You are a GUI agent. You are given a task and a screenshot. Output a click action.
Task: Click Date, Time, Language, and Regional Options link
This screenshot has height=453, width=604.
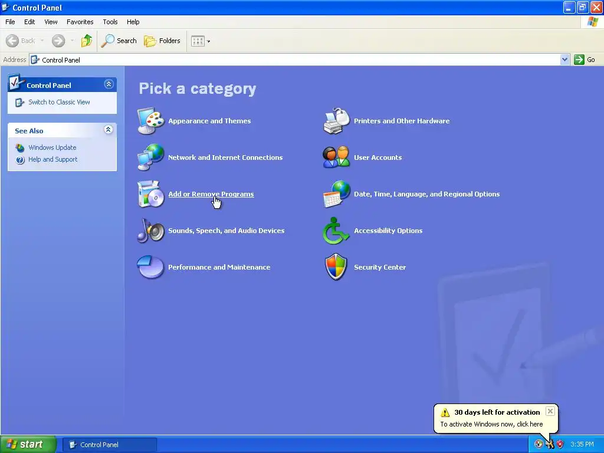tap(427, 194)
